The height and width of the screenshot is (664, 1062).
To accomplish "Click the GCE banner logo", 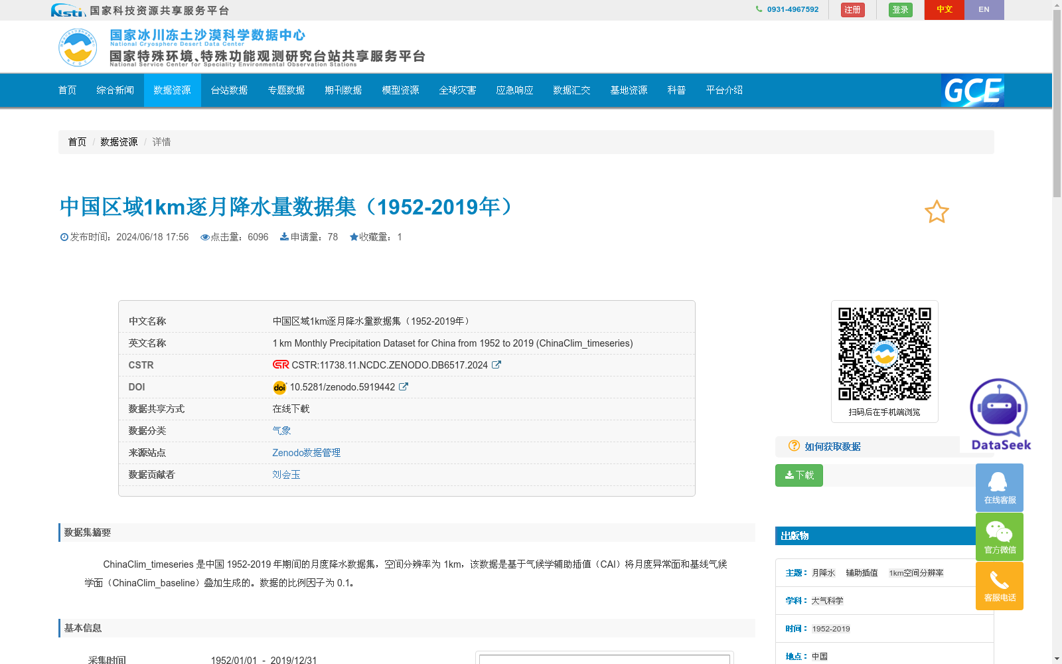I will tap(972, 90).
